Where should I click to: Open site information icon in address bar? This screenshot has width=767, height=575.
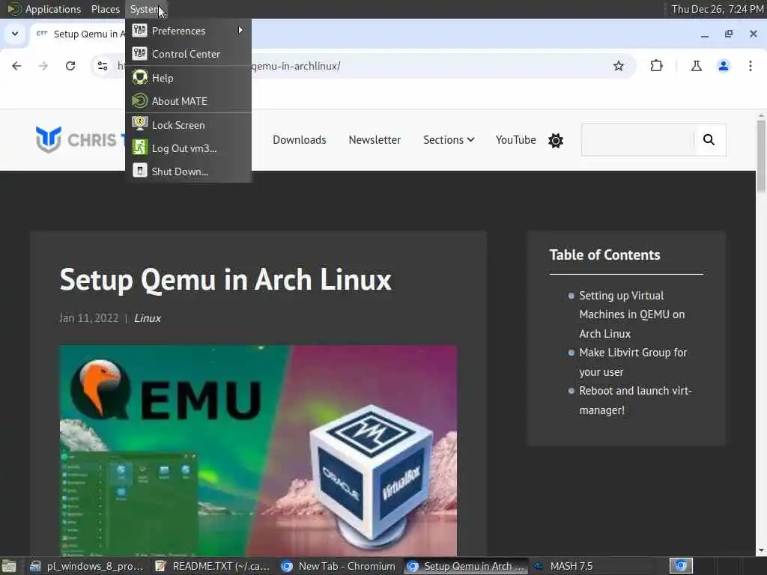click(102, 66)
